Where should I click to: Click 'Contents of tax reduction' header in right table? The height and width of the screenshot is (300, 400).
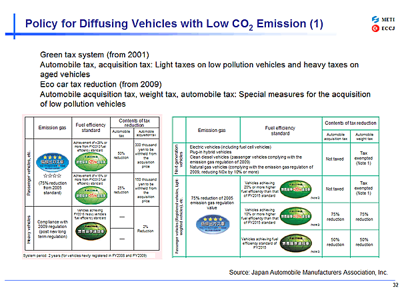tap(351, 123)
